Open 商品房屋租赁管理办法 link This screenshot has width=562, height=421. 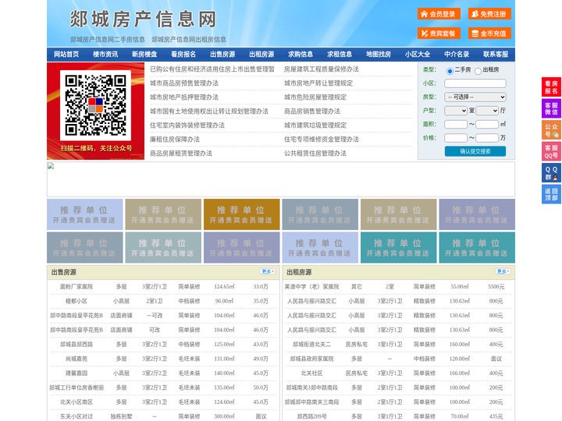tap(181, 154)
